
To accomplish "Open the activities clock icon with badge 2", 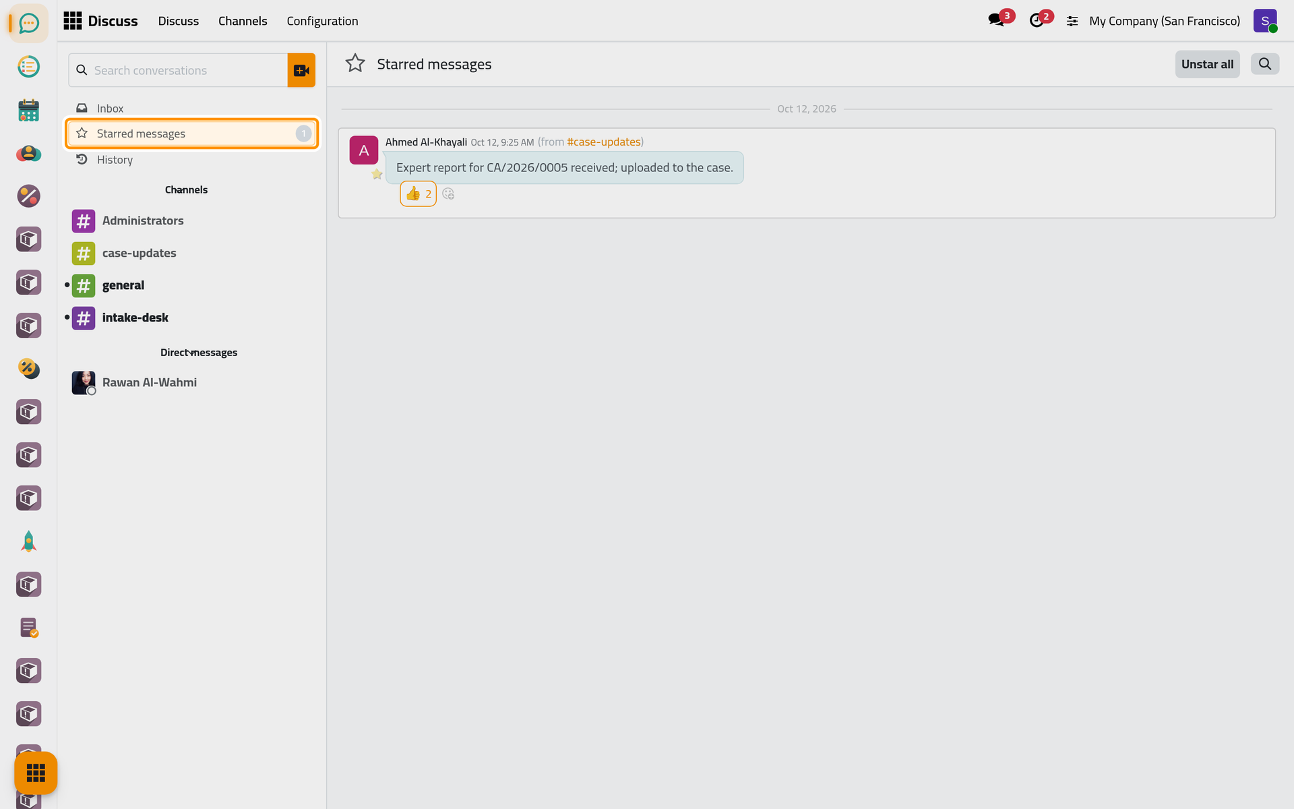I will [1037, 20].
